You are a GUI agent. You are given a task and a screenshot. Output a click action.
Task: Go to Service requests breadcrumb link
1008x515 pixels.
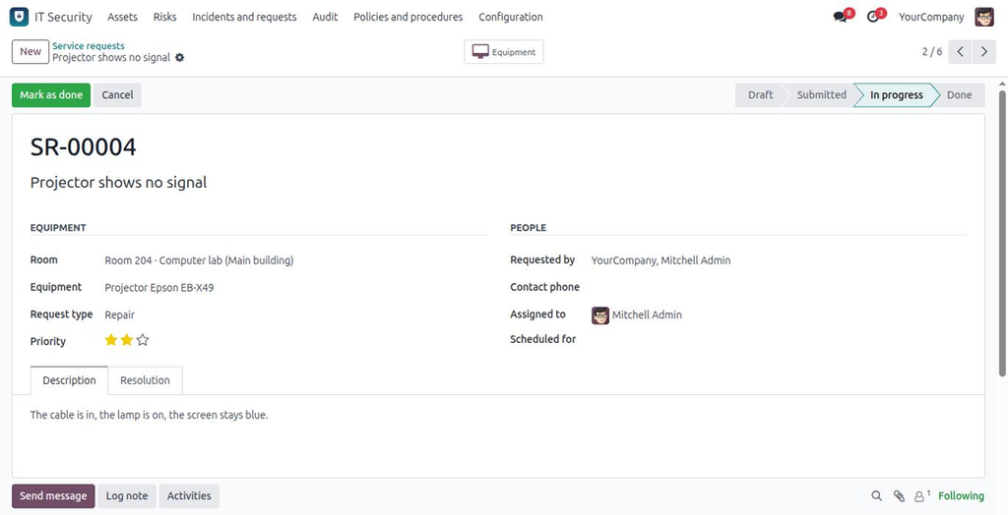89,45
